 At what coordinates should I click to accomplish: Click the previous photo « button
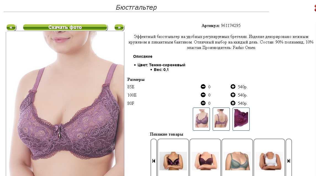pyautogui.click(x=11, y=27)
